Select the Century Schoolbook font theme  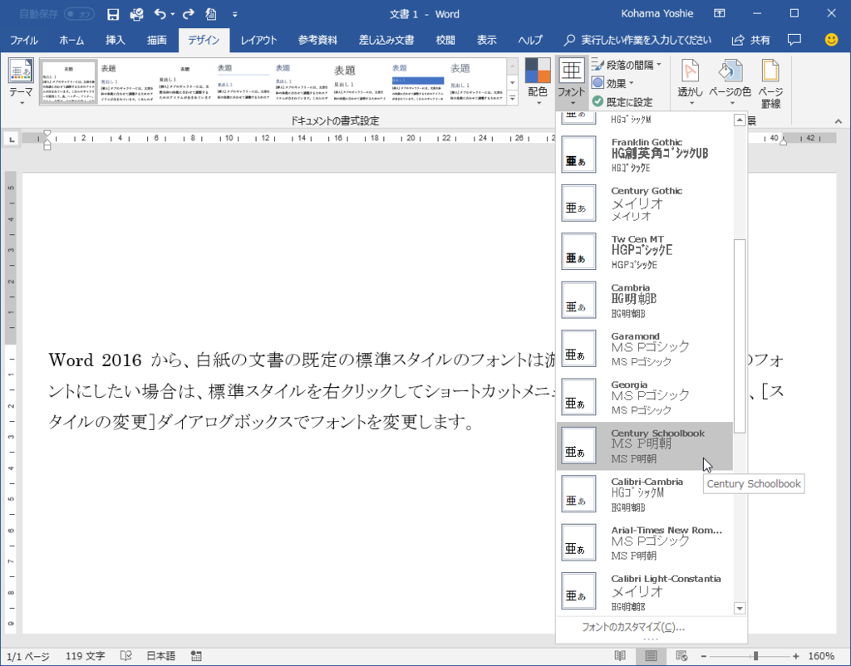click(x=645, y=446)
